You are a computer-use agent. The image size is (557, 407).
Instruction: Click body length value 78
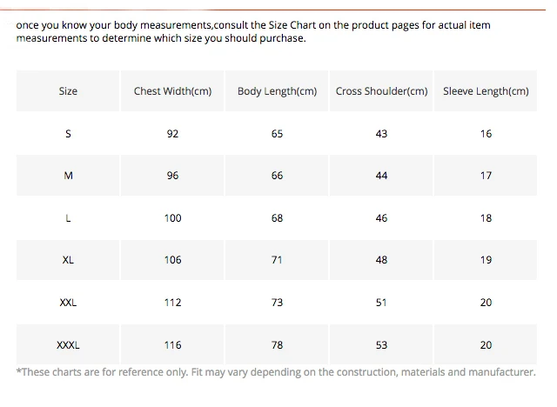tap(277, 345)
